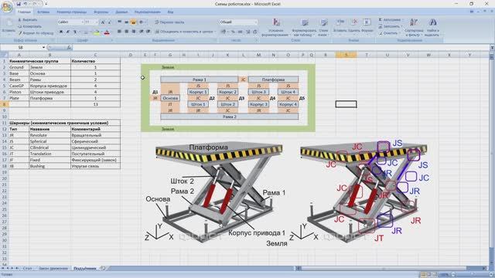The height and width of the screenshot is (278, 495).
Task: Switch to the Главная (Home) ribbon tab
Action: tap(24, 12)
